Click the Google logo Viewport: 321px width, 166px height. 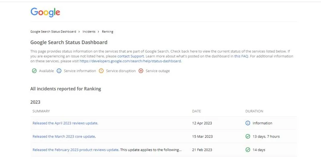click(45, 12)
